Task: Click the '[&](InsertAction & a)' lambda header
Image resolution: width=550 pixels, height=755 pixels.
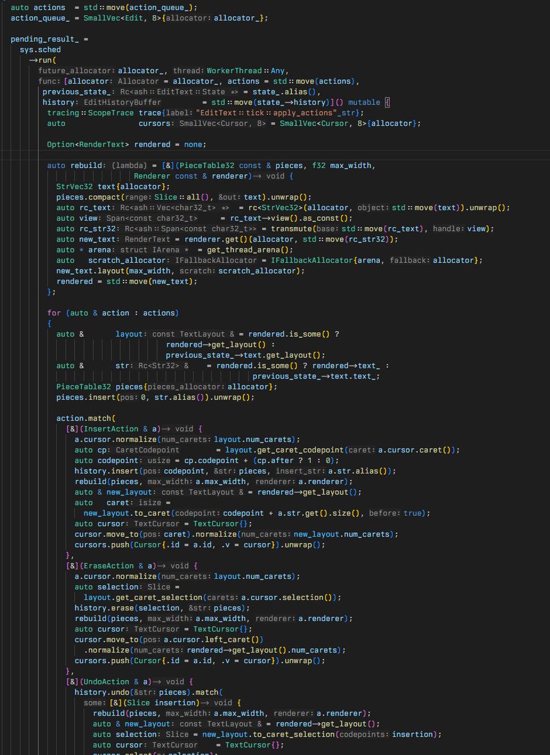Action: click(x=134, y=429)
